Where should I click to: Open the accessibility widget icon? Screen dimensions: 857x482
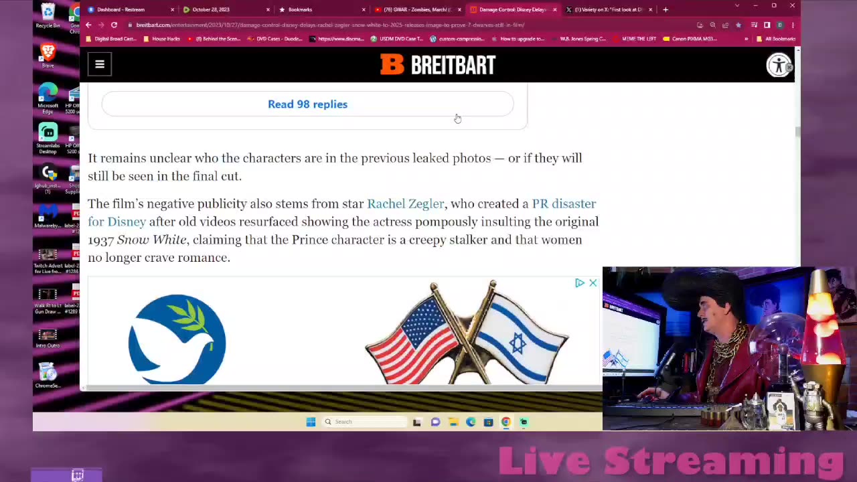(x=779, y=65)
